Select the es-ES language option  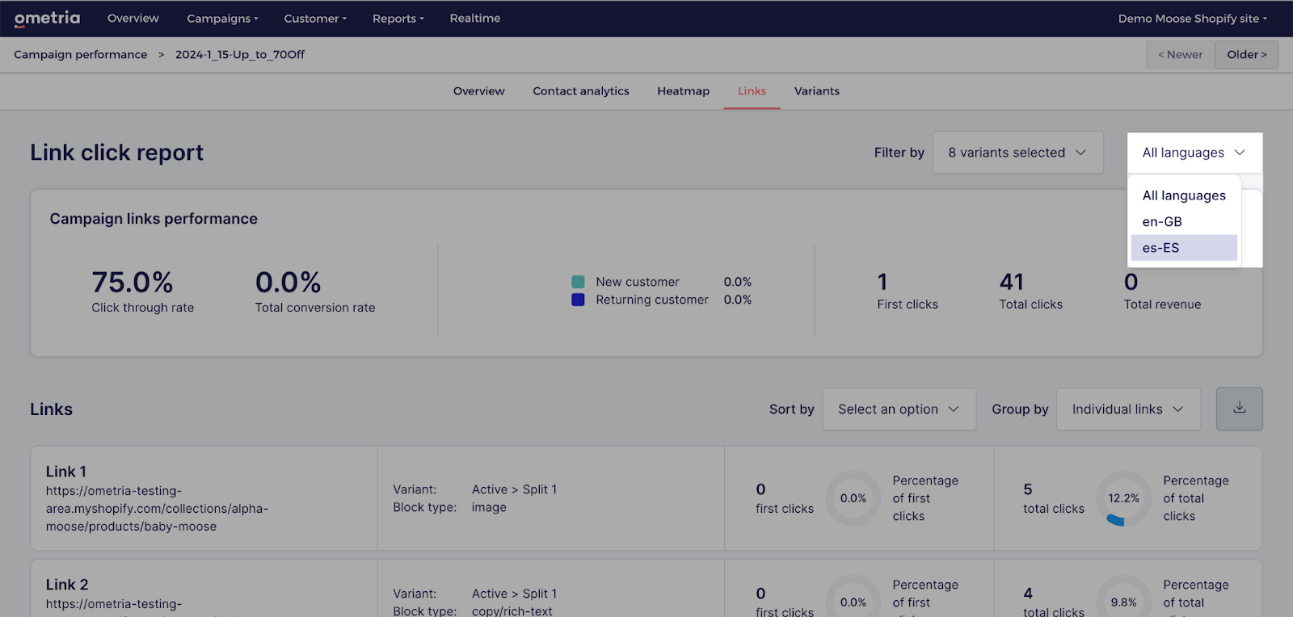click(1184, 248)
